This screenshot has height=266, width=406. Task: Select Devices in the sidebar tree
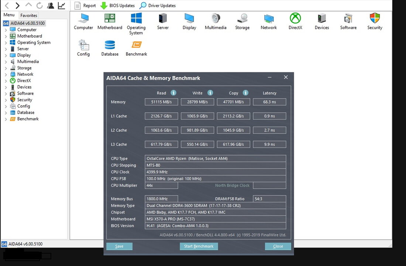pos(24,87)
